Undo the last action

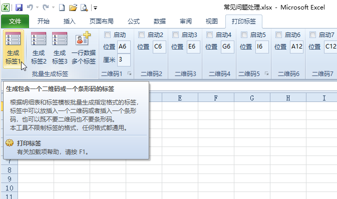[x=30, y=7]
